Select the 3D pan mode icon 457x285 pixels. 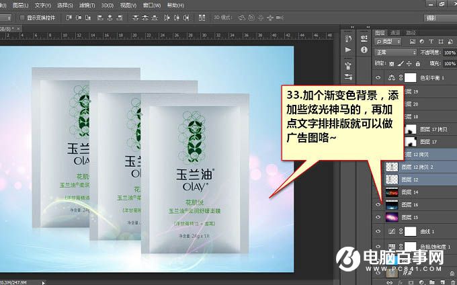(261, 17)
